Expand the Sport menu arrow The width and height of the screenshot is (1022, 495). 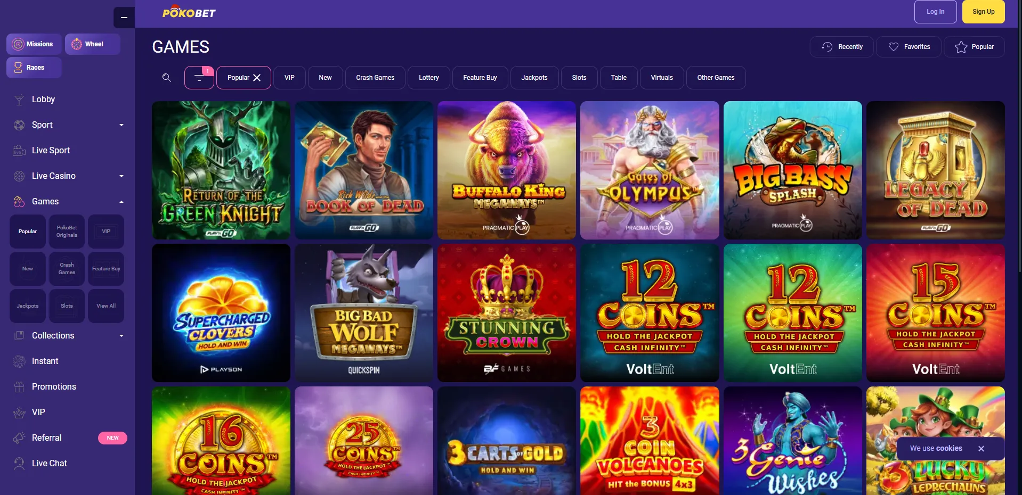click(121, 125)
